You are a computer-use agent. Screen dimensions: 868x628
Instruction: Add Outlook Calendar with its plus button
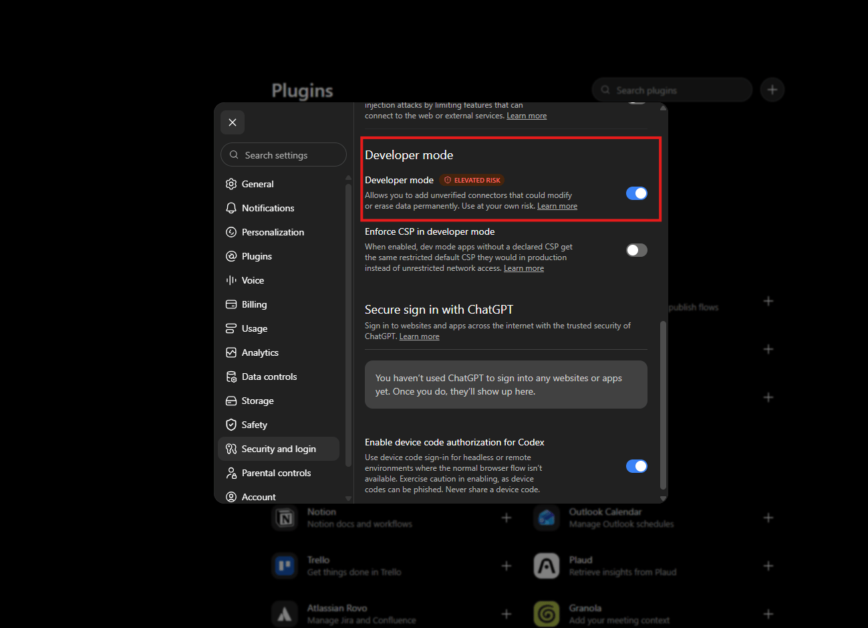pyautogui.click(x=768, y=518)
